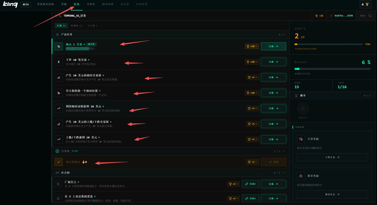Open the 奖励 nav tab
The width and height of the screenshot is (377, 205).
coord(64,4)
